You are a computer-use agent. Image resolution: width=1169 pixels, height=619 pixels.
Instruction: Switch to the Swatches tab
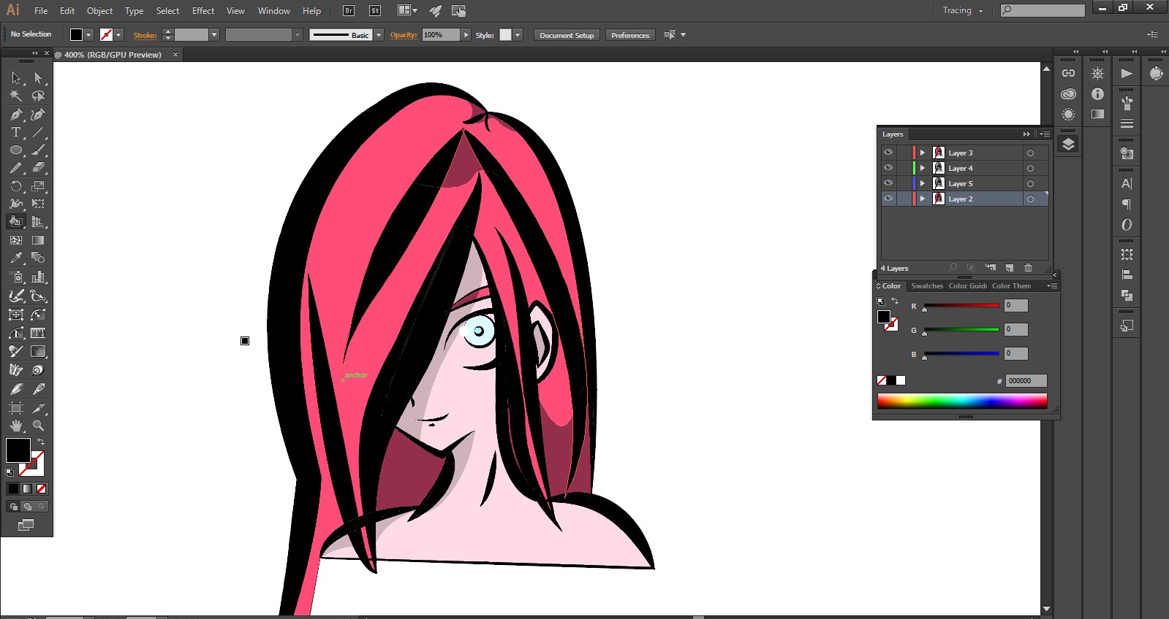(927, 286)
